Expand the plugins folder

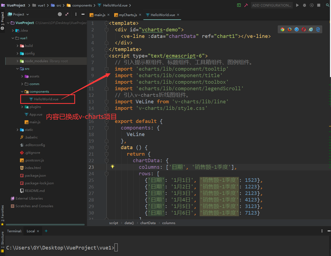[22, 107]
